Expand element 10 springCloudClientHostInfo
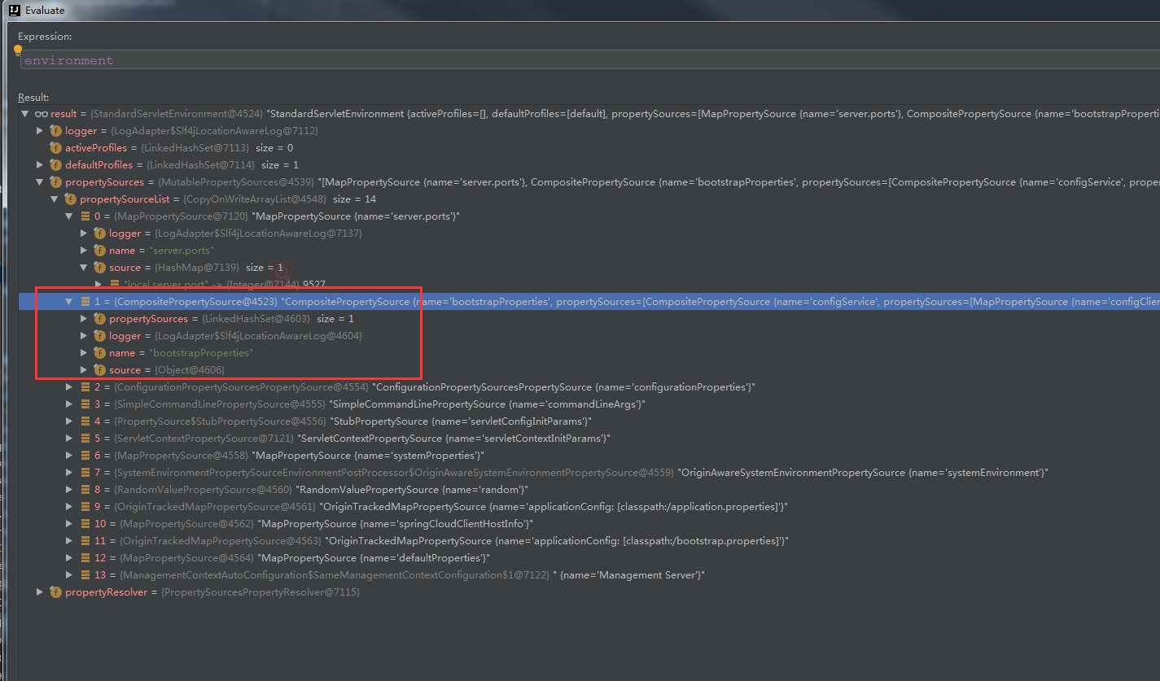Image resolution: width=1160 pixels, height=681 pixels. click(69, 524)
